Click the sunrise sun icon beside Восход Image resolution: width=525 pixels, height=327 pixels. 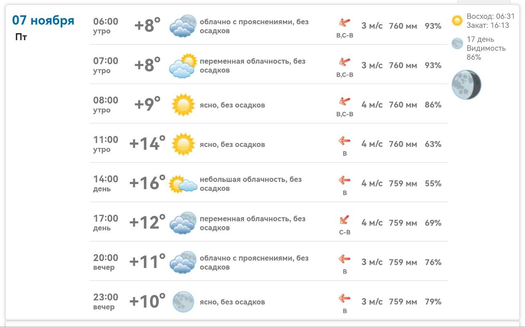point(457,20)
